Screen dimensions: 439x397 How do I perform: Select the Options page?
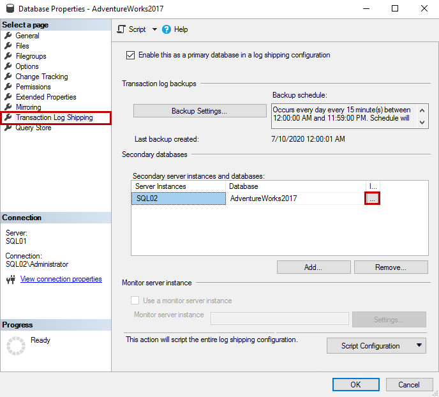click(x=27, y=66)
